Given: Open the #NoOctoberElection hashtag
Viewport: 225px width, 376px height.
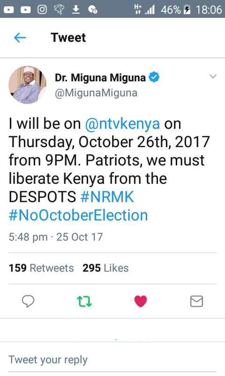Looking at the screenshot, I should coord(78,215).
